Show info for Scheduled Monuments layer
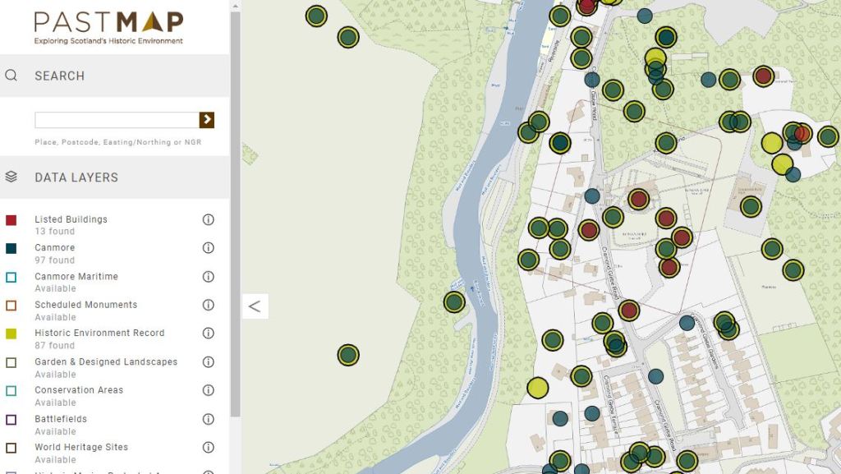 tap(208, 305)
